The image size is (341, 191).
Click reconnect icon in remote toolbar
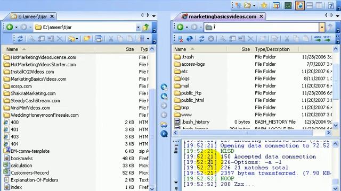190,39
